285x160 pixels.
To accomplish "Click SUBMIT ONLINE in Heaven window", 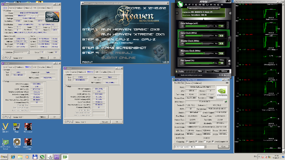I will tap(119, 58).
